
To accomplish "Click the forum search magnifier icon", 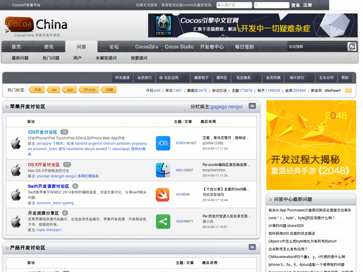I will pos(352,47).
